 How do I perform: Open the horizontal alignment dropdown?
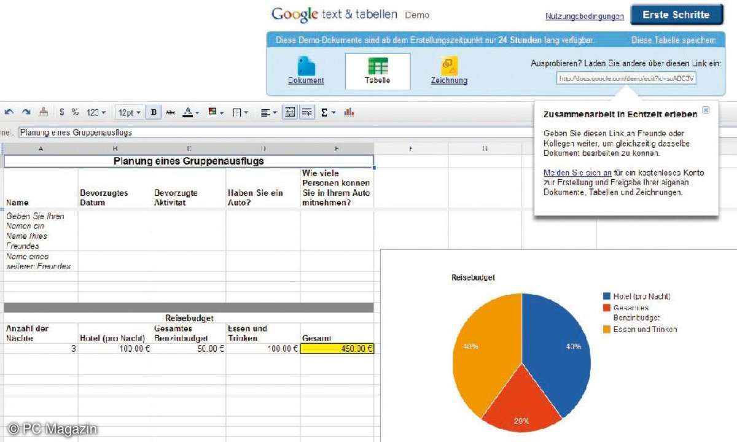(x=268, y=112)
